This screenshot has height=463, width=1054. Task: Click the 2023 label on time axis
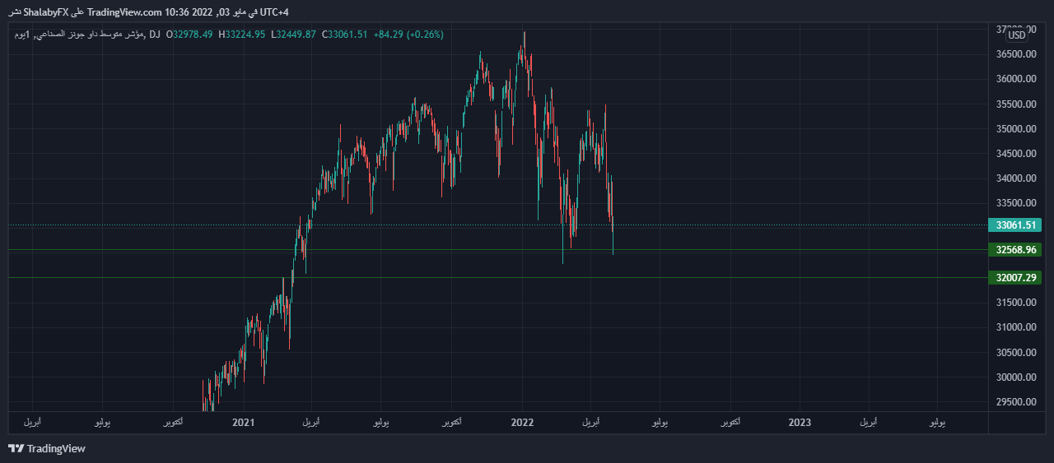pyautogui.click(x=800, y=423)
